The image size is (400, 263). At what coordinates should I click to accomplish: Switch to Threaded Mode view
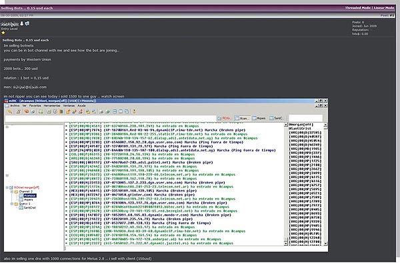coord(358,8)
